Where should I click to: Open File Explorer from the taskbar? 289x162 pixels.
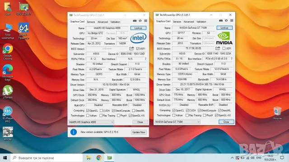point(89,158)
